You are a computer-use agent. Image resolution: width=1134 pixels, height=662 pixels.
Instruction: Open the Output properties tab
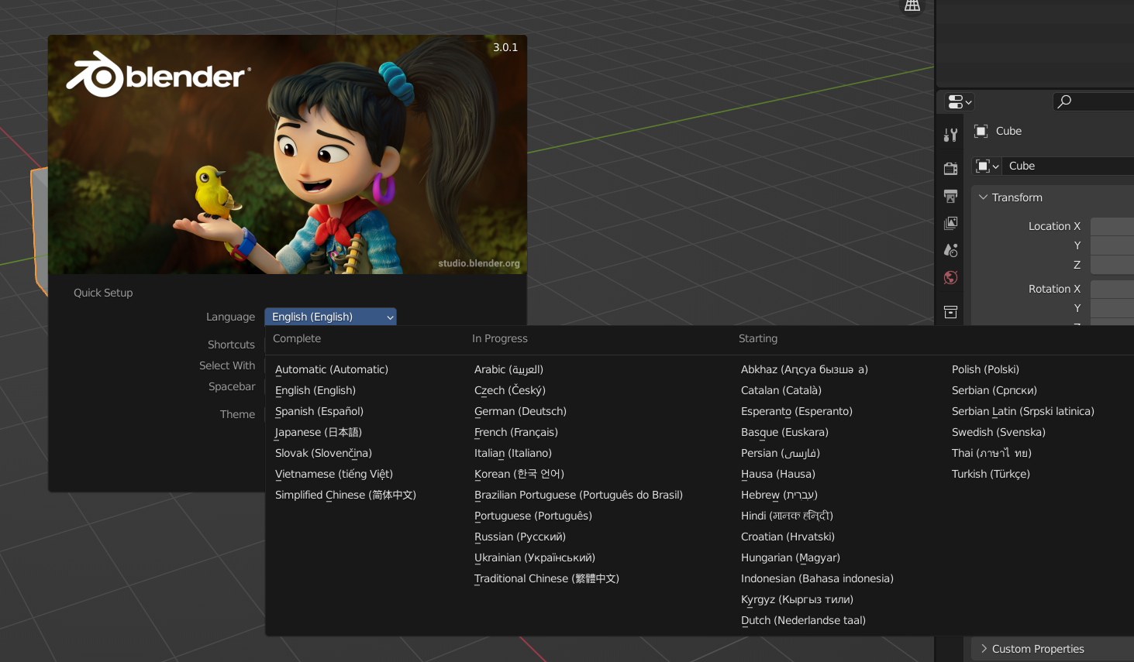(x=950, y=196)
